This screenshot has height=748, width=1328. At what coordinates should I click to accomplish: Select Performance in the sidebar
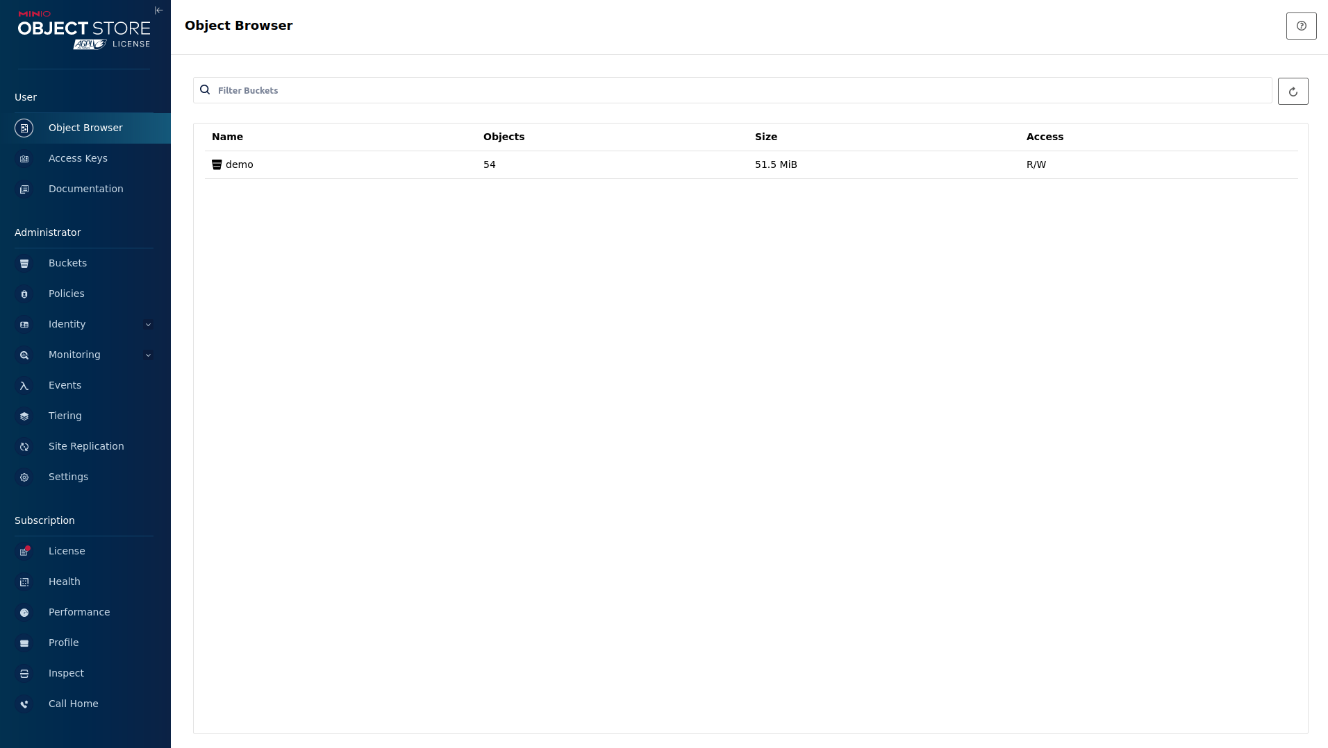point(79,612)
